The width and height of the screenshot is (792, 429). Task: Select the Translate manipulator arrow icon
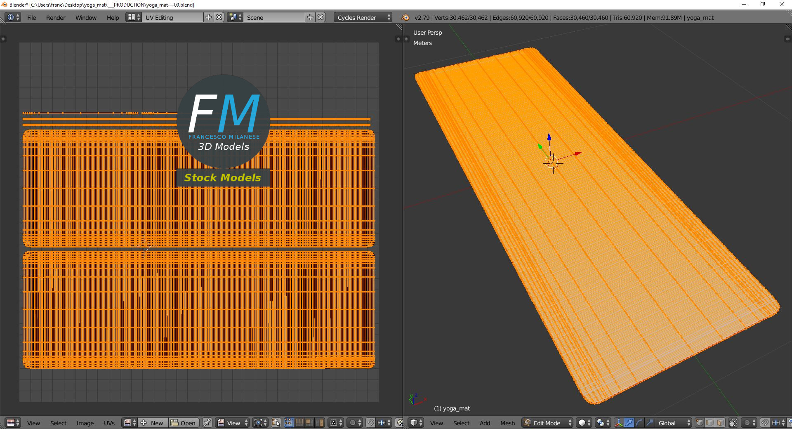pyautogui.click(x=629, y=423)
